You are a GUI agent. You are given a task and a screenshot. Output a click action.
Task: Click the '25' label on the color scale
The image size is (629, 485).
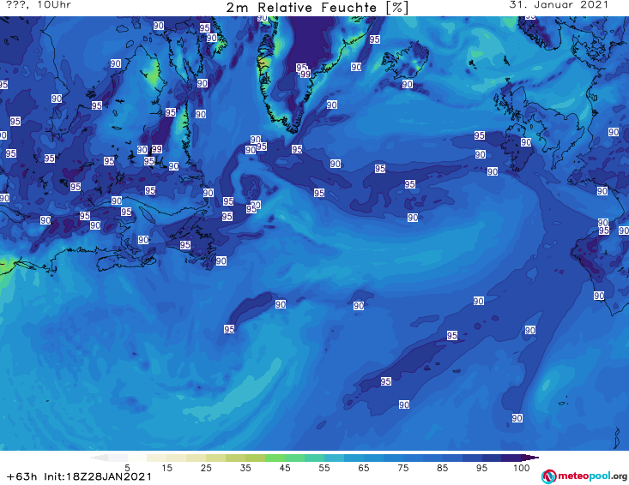coord(206,468)
